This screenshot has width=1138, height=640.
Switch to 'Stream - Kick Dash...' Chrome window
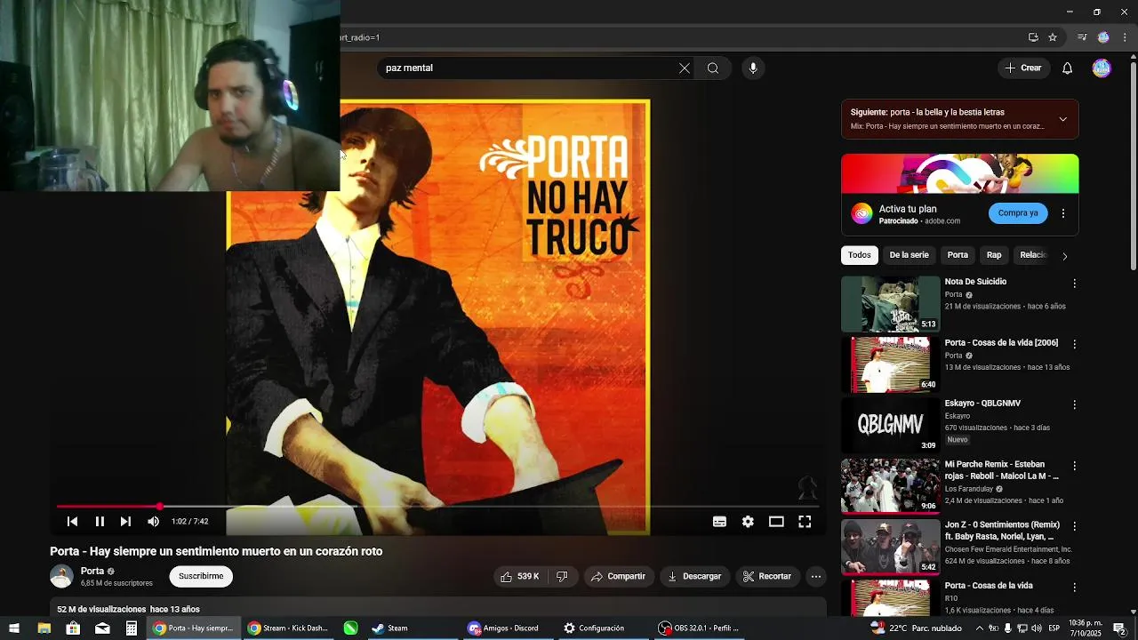click(x=288, y=628)
